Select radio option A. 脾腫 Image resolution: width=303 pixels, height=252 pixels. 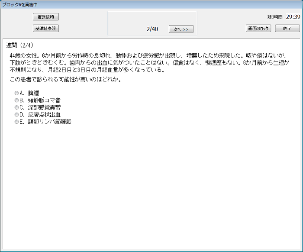16,93
